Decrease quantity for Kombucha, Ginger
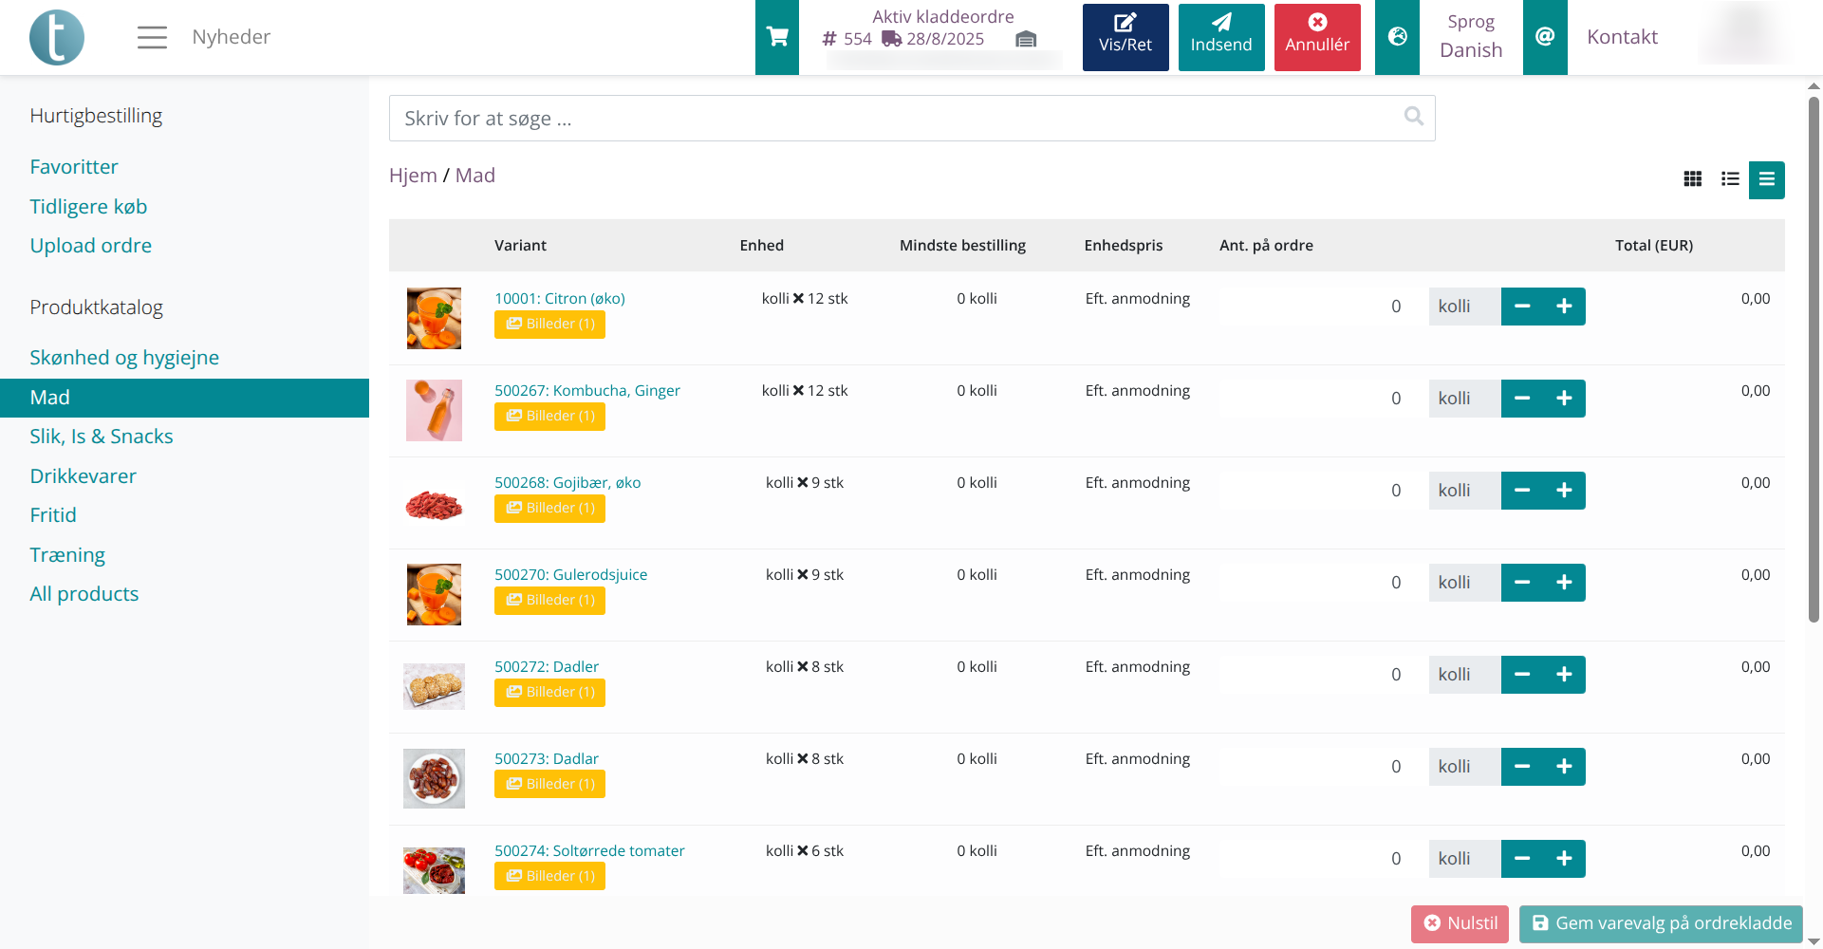The image size is (1823, 949). coord(1522,399)
